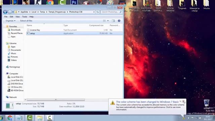Click the file explorer folder taskbar icon

click(40, 118)
